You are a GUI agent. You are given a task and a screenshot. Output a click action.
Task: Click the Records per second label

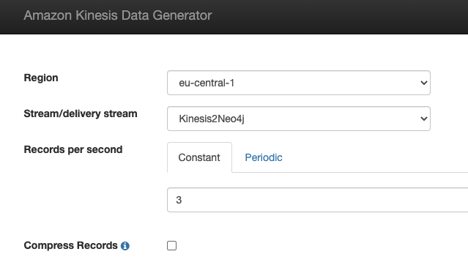point(73,149)
